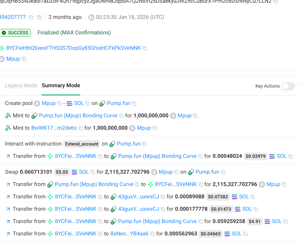Viewport: 299px width, 247px height.
Task: Copy 8sNeir...YB4aa6 address
Action: click(x=152, y=234)
